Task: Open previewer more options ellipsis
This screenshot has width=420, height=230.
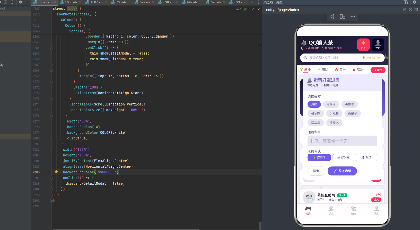Action: coord(353,17)
